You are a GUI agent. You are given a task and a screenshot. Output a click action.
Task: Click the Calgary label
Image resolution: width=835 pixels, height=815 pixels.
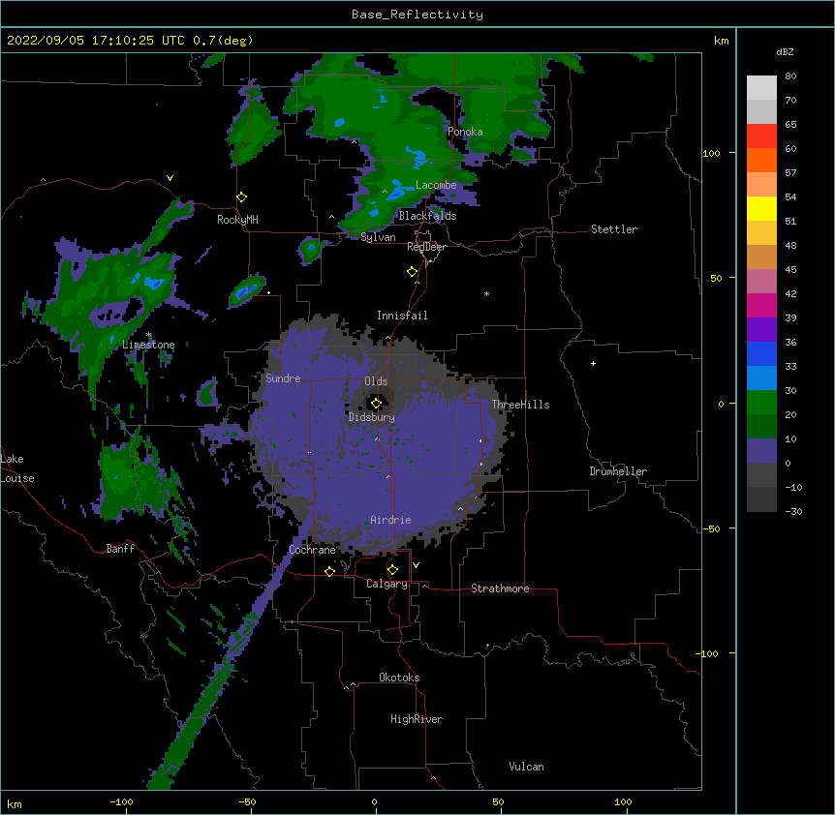point(387,584)
